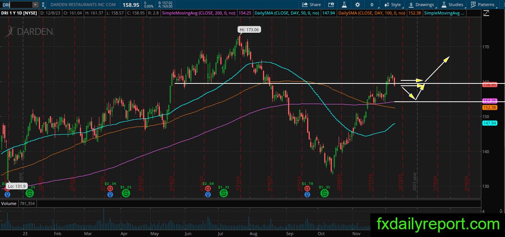
Task: Click the April $1.21 dividend icon
Action: [126, 194]
